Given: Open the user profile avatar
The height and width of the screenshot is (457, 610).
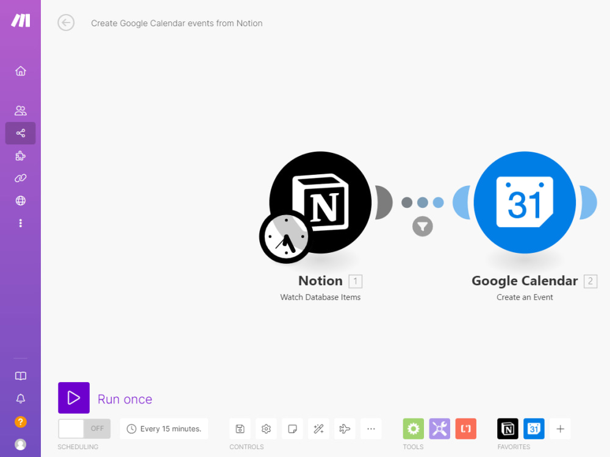Looking at the screenshot, I should coord(21,444).
